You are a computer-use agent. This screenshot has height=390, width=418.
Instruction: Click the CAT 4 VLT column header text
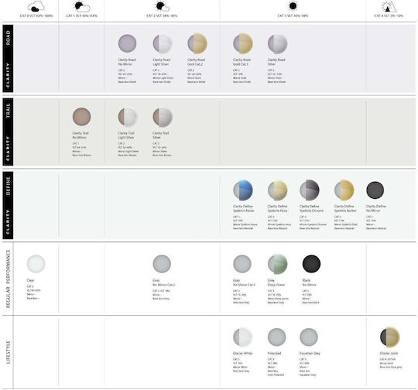389,15
